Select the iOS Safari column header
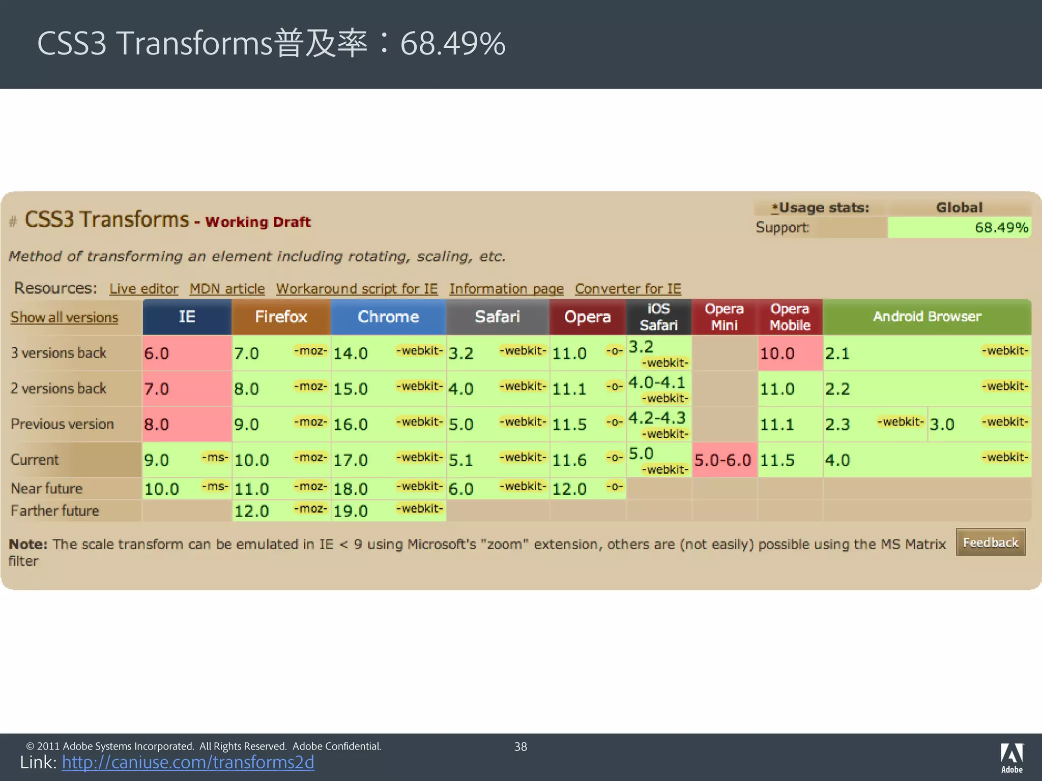The height and width of the screenshot is (781, 1042). 658,317
